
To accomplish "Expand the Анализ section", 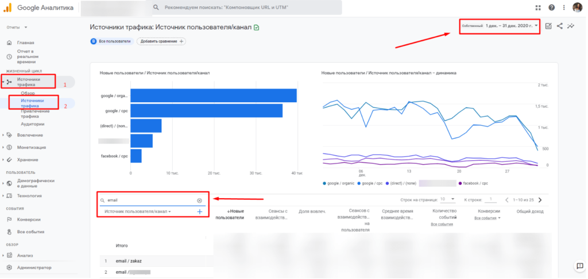I will (x=3, y=255).
